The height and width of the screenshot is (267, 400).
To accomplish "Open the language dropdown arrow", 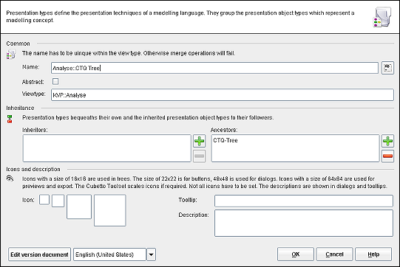I will (x=151, y=254).
